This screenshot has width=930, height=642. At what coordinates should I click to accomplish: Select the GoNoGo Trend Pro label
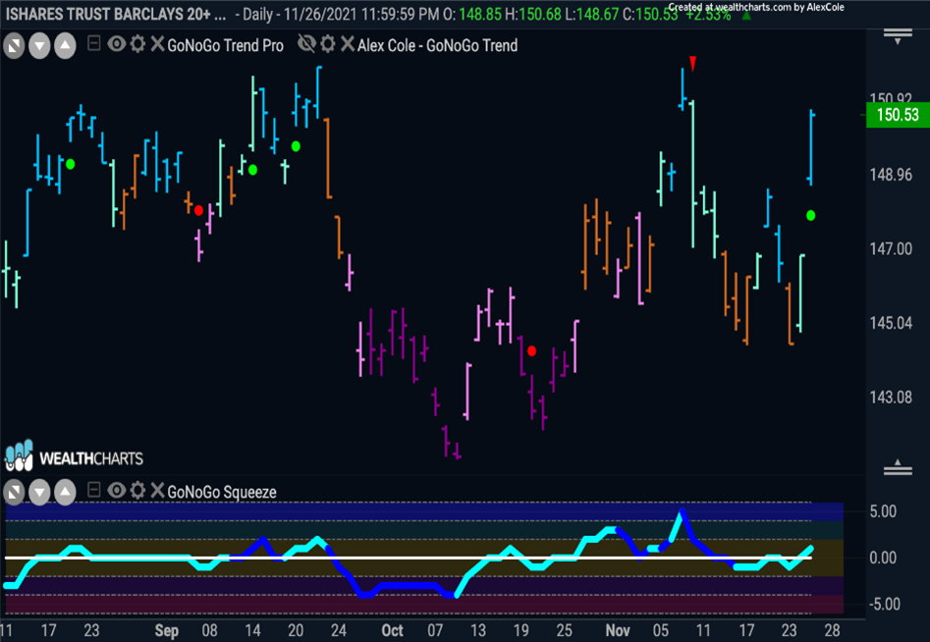226,45
